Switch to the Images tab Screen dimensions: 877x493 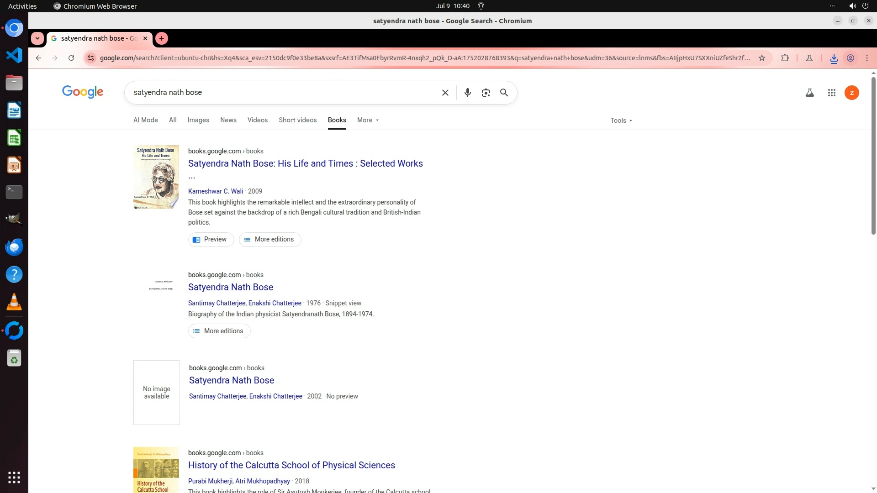pyautogui.click(x=198, y=120)
